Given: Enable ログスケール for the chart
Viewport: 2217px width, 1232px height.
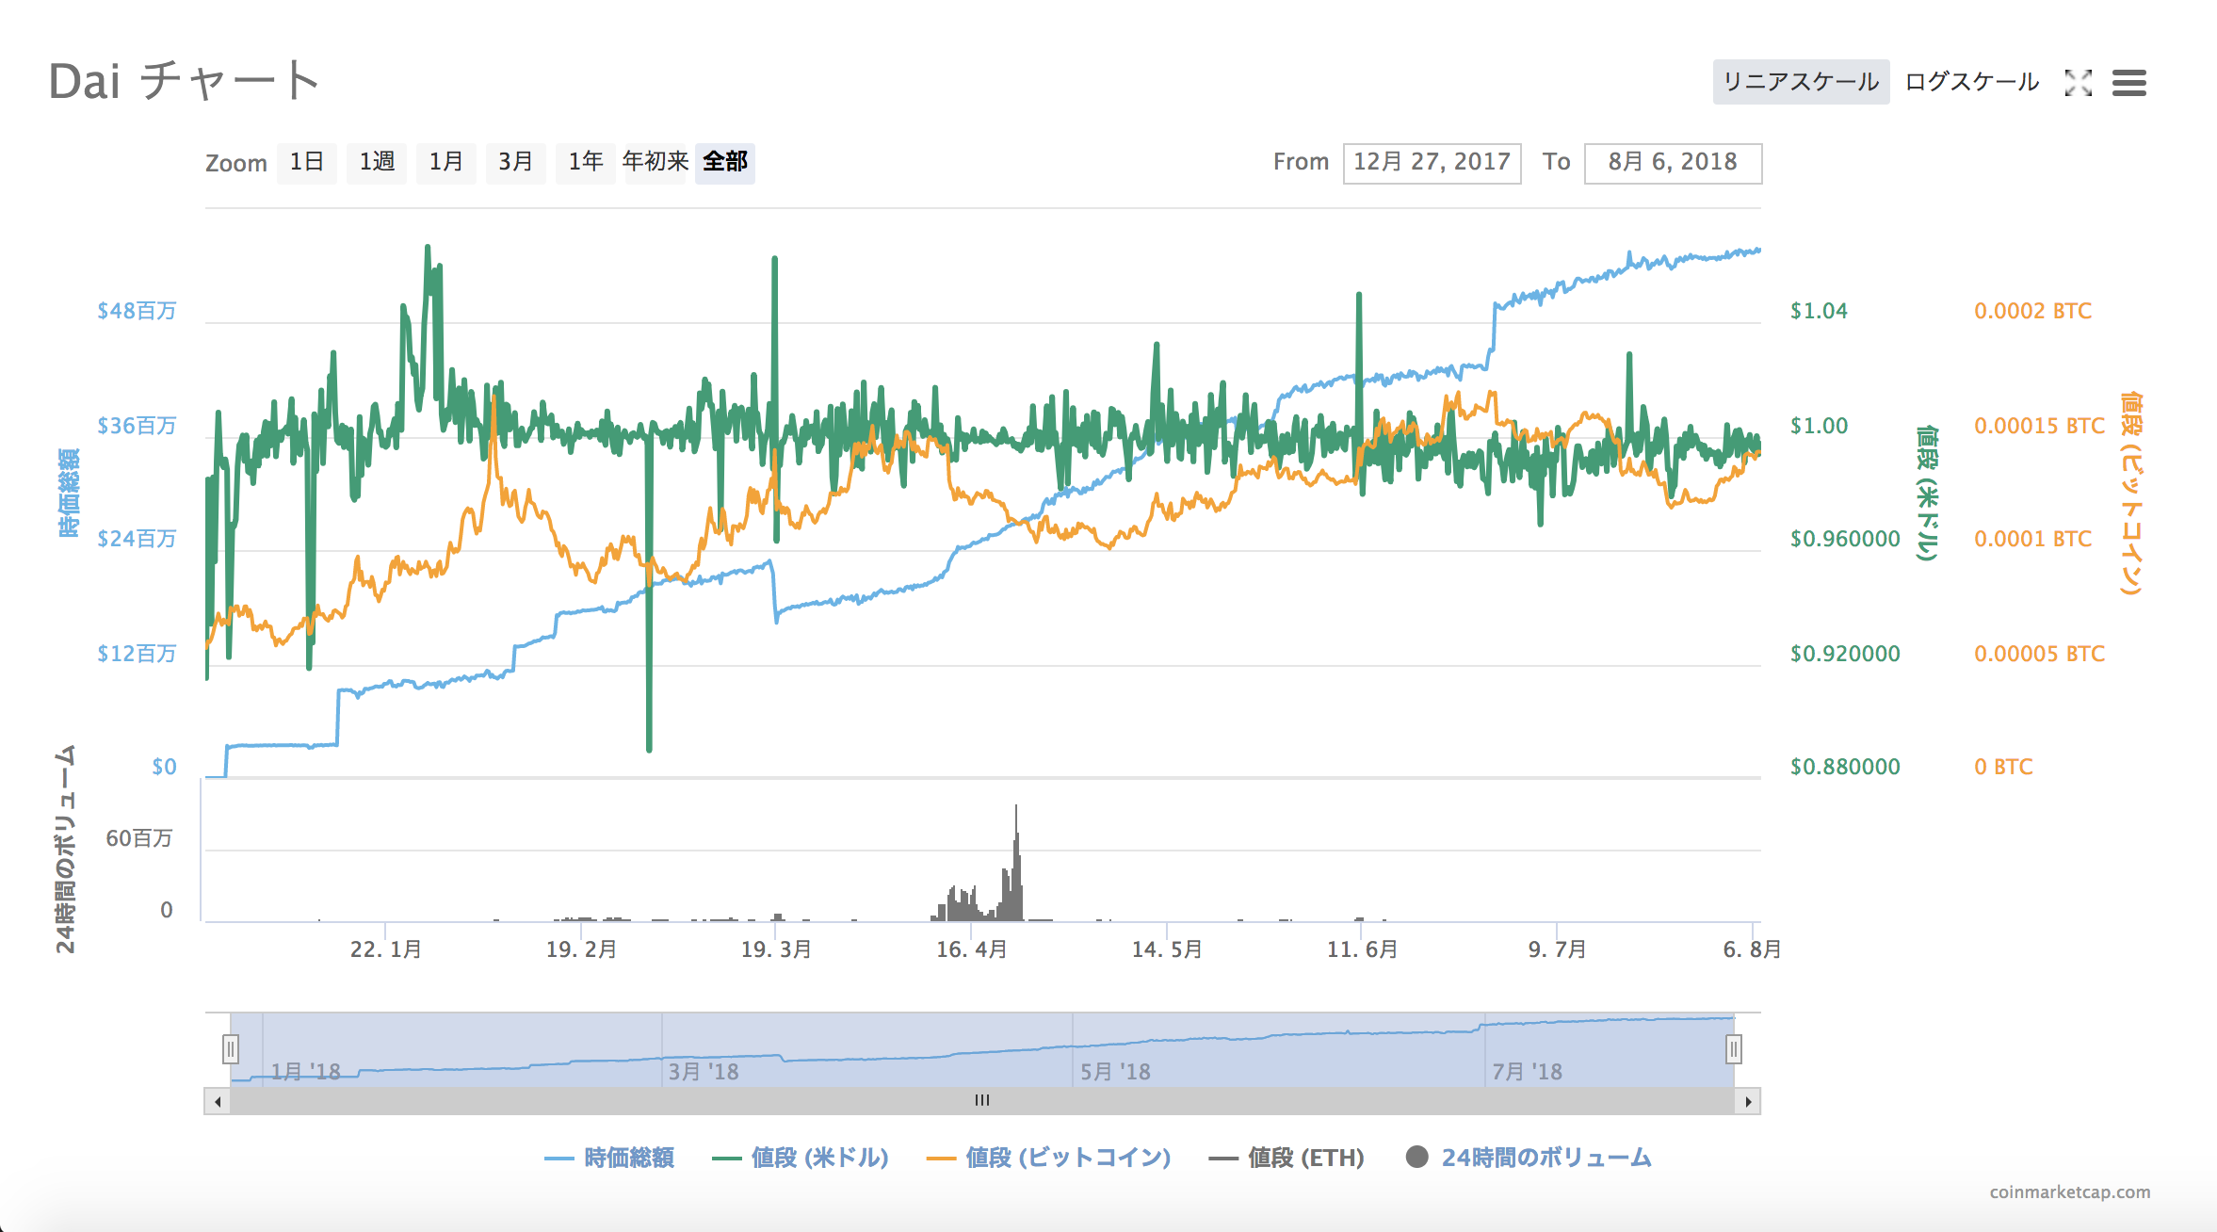Looking at the screenshot, I should click(1970, 82).
